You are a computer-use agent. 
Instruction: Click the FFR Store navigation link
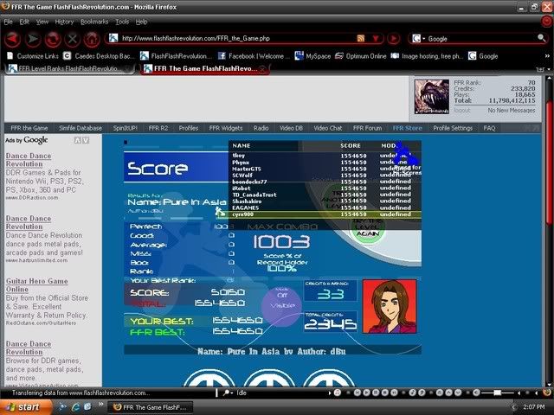coord(407,128)
